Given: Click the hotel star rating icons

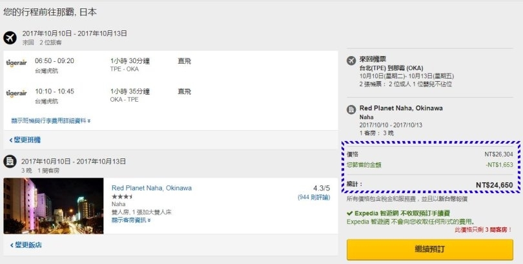Looking at the screenshot, I should coord(122,196).
